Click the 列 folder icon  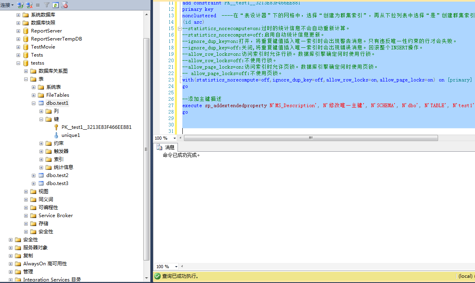click(x=48, y=111)
